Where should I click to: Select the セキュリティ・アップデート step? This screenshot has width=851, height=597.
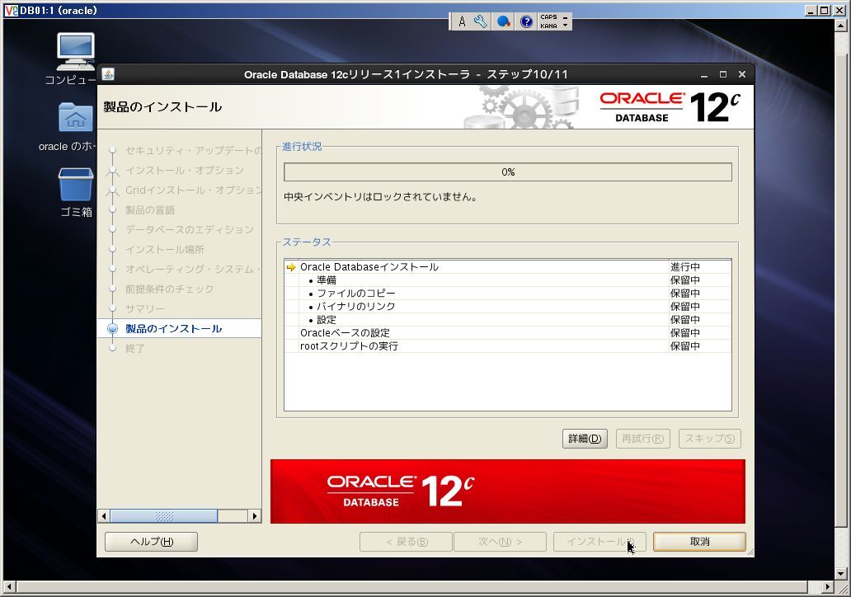193,150
